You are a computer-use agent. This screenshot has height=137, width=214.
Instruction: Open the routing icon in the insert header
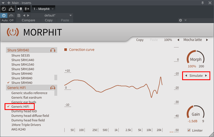coord(11,9)
